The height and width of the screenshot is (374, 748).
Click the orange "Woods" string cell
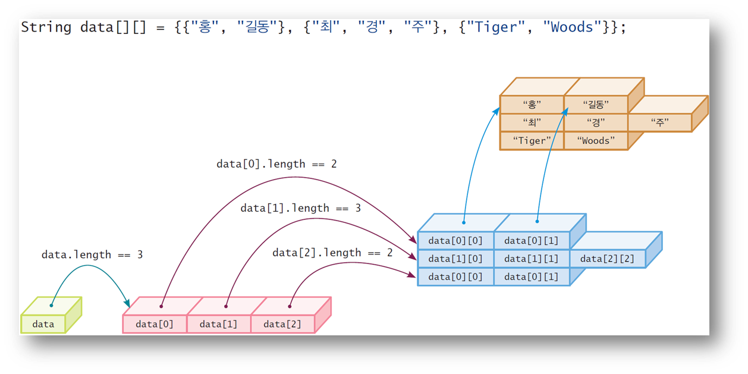[595, 140]
